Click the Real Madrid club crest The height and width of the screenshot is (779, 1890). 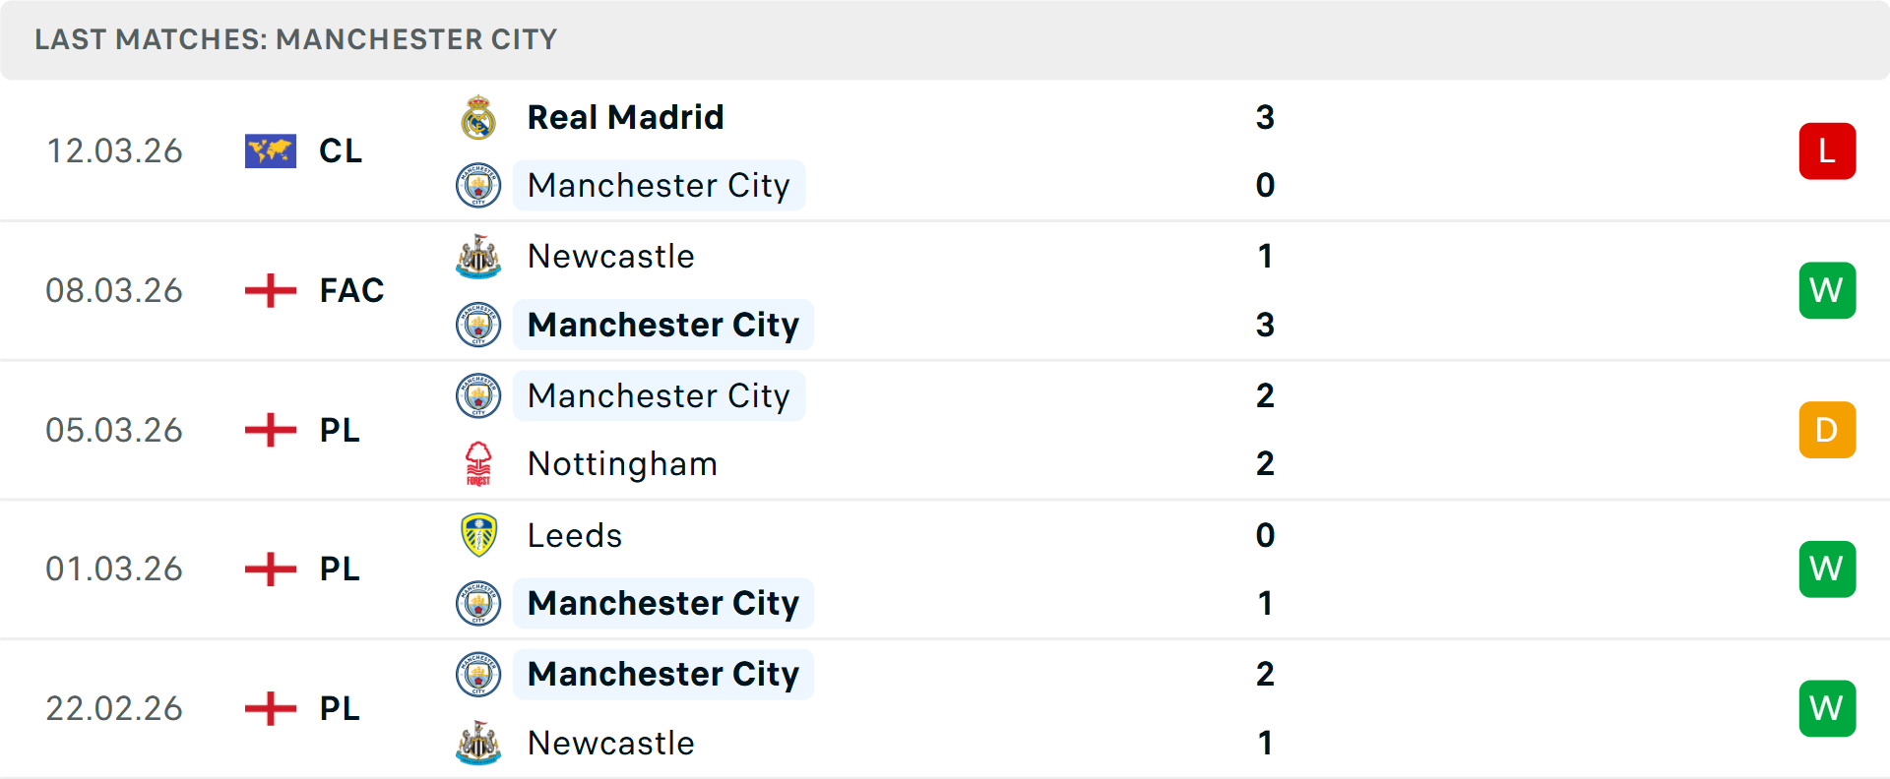click(x=478, y=118)
